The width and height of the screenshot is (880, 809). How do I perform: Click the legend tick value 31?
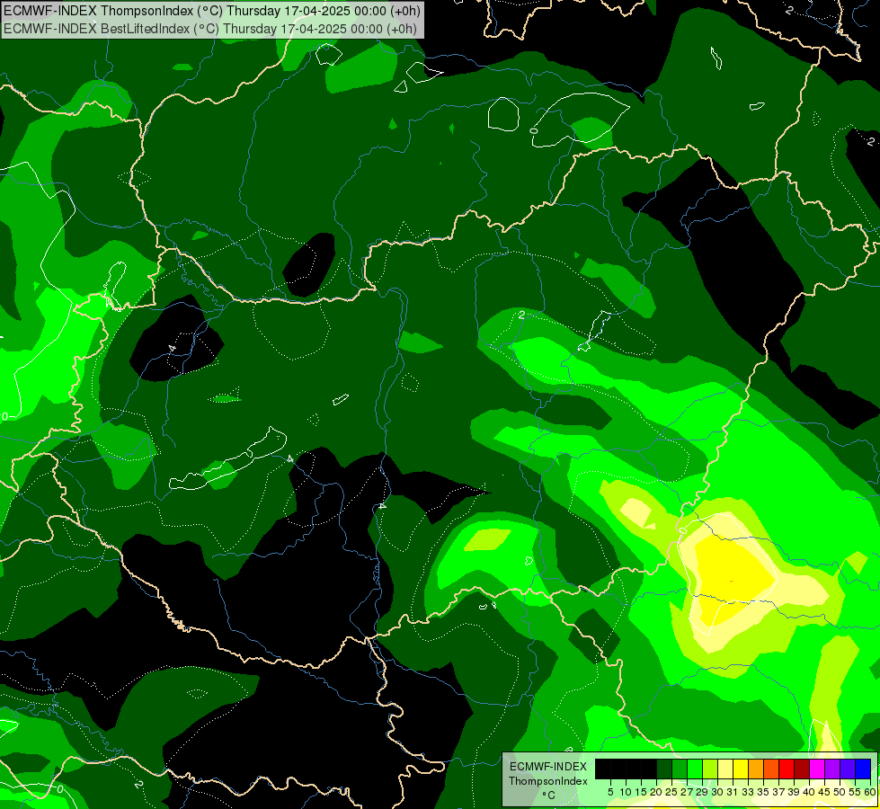733,792
